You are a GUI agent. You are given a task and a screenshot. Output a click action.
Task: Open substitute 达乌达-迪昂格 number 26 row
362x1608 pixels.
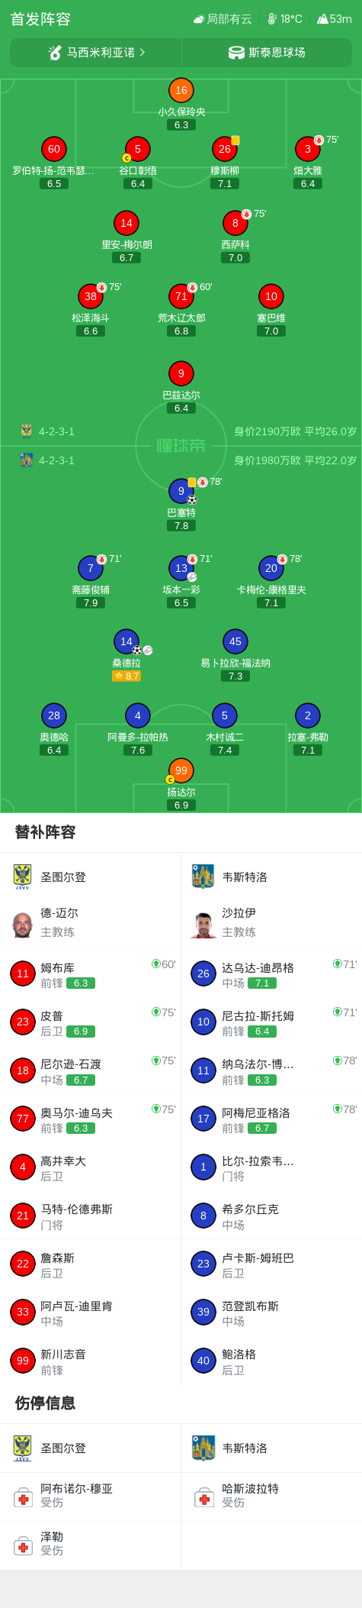point(271,974)
